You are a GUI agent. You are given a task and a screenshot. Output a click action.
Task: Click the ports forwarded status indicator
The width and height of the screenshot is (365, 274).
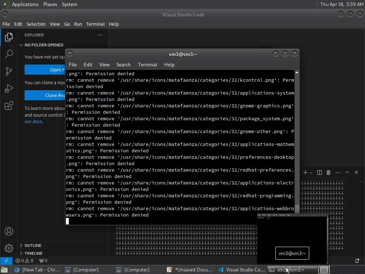43,261
